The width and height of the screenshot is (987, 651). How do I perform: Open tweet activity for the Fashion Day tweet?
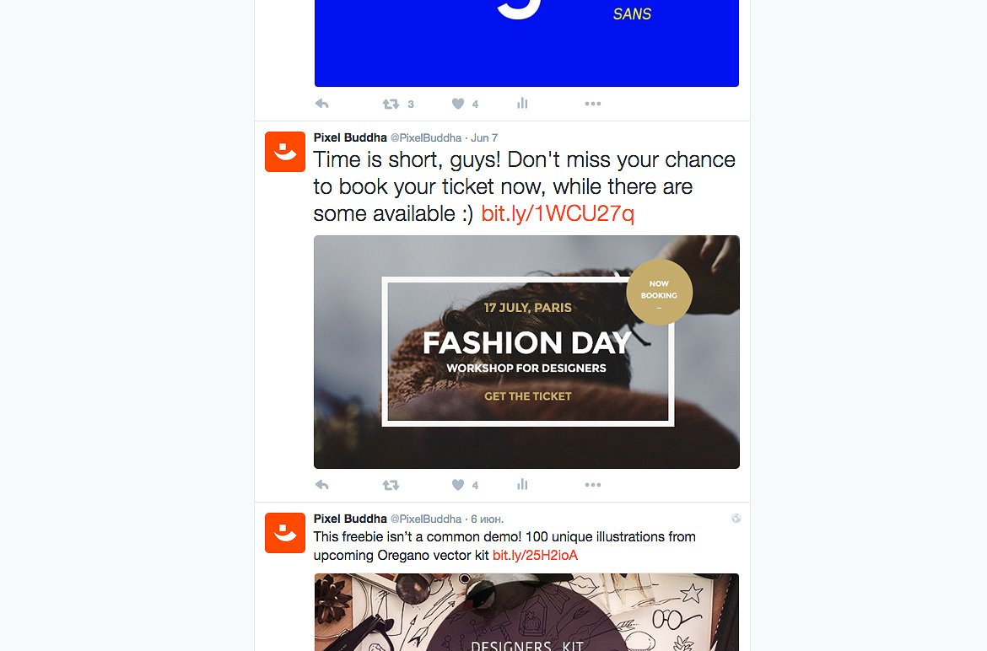click(x=523, y=485)
